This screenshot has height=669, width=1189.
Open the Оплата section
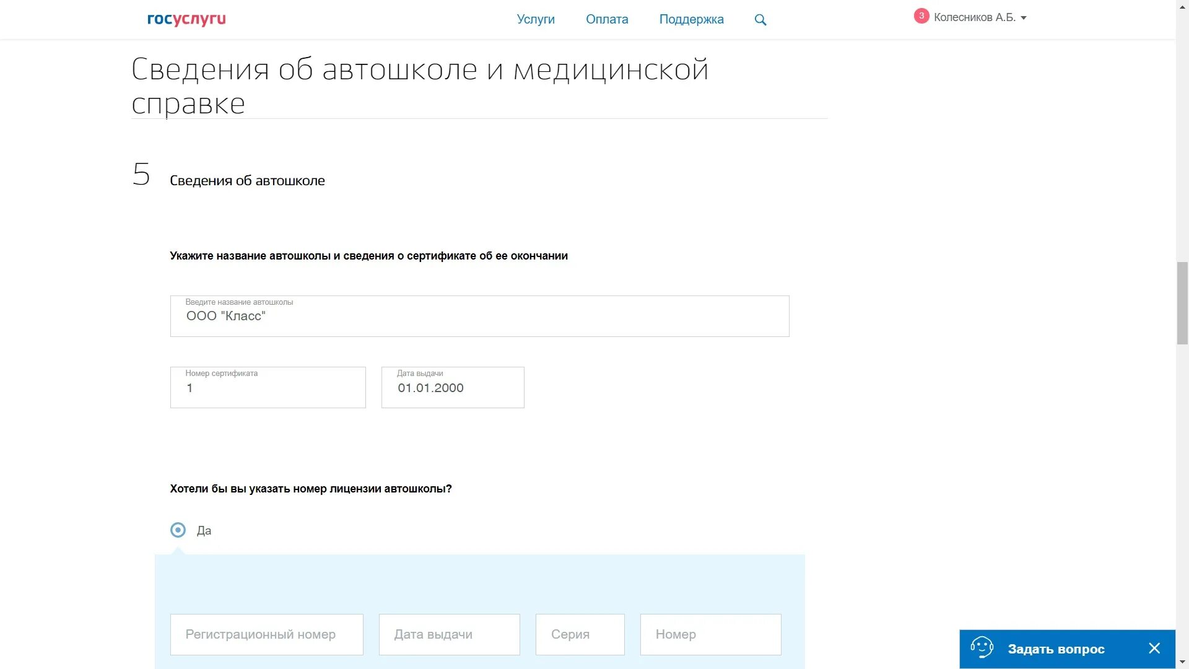coord(607,19)
